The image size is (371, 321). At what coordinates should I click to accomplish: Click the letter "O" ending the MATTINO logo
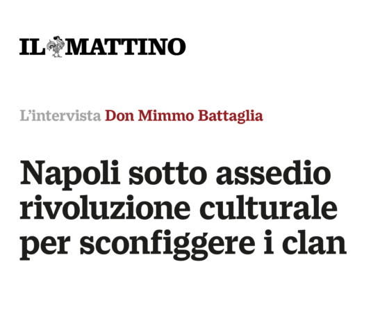tap(176, 47)
